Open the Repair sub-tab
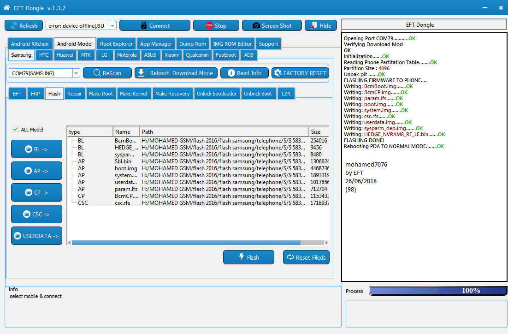The width and height of the screenshot is (508, 334). (75, 93)
